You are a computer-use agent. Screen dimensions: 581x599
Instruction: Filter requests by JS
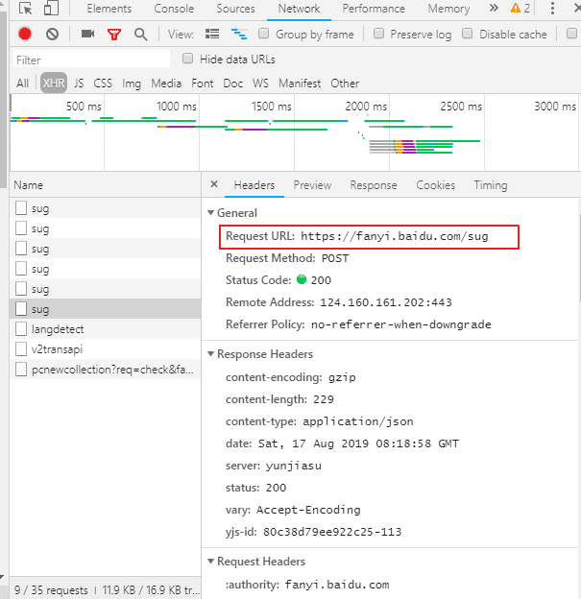79,84
